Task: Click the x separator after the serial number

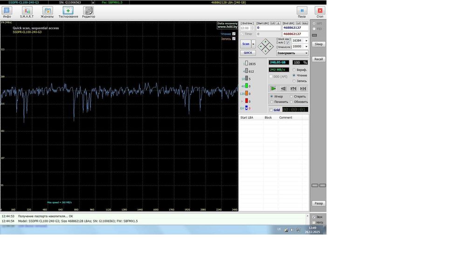Action: click(x=93, y=2)
